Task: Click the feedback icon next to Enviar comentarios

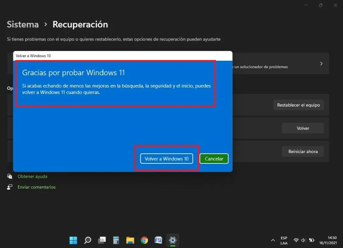Action: click(x=10, y=187)
